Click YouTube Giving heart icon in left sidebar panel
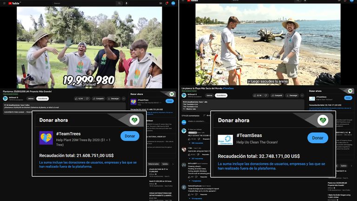357x201 pixels. click(x=172, y=94)
